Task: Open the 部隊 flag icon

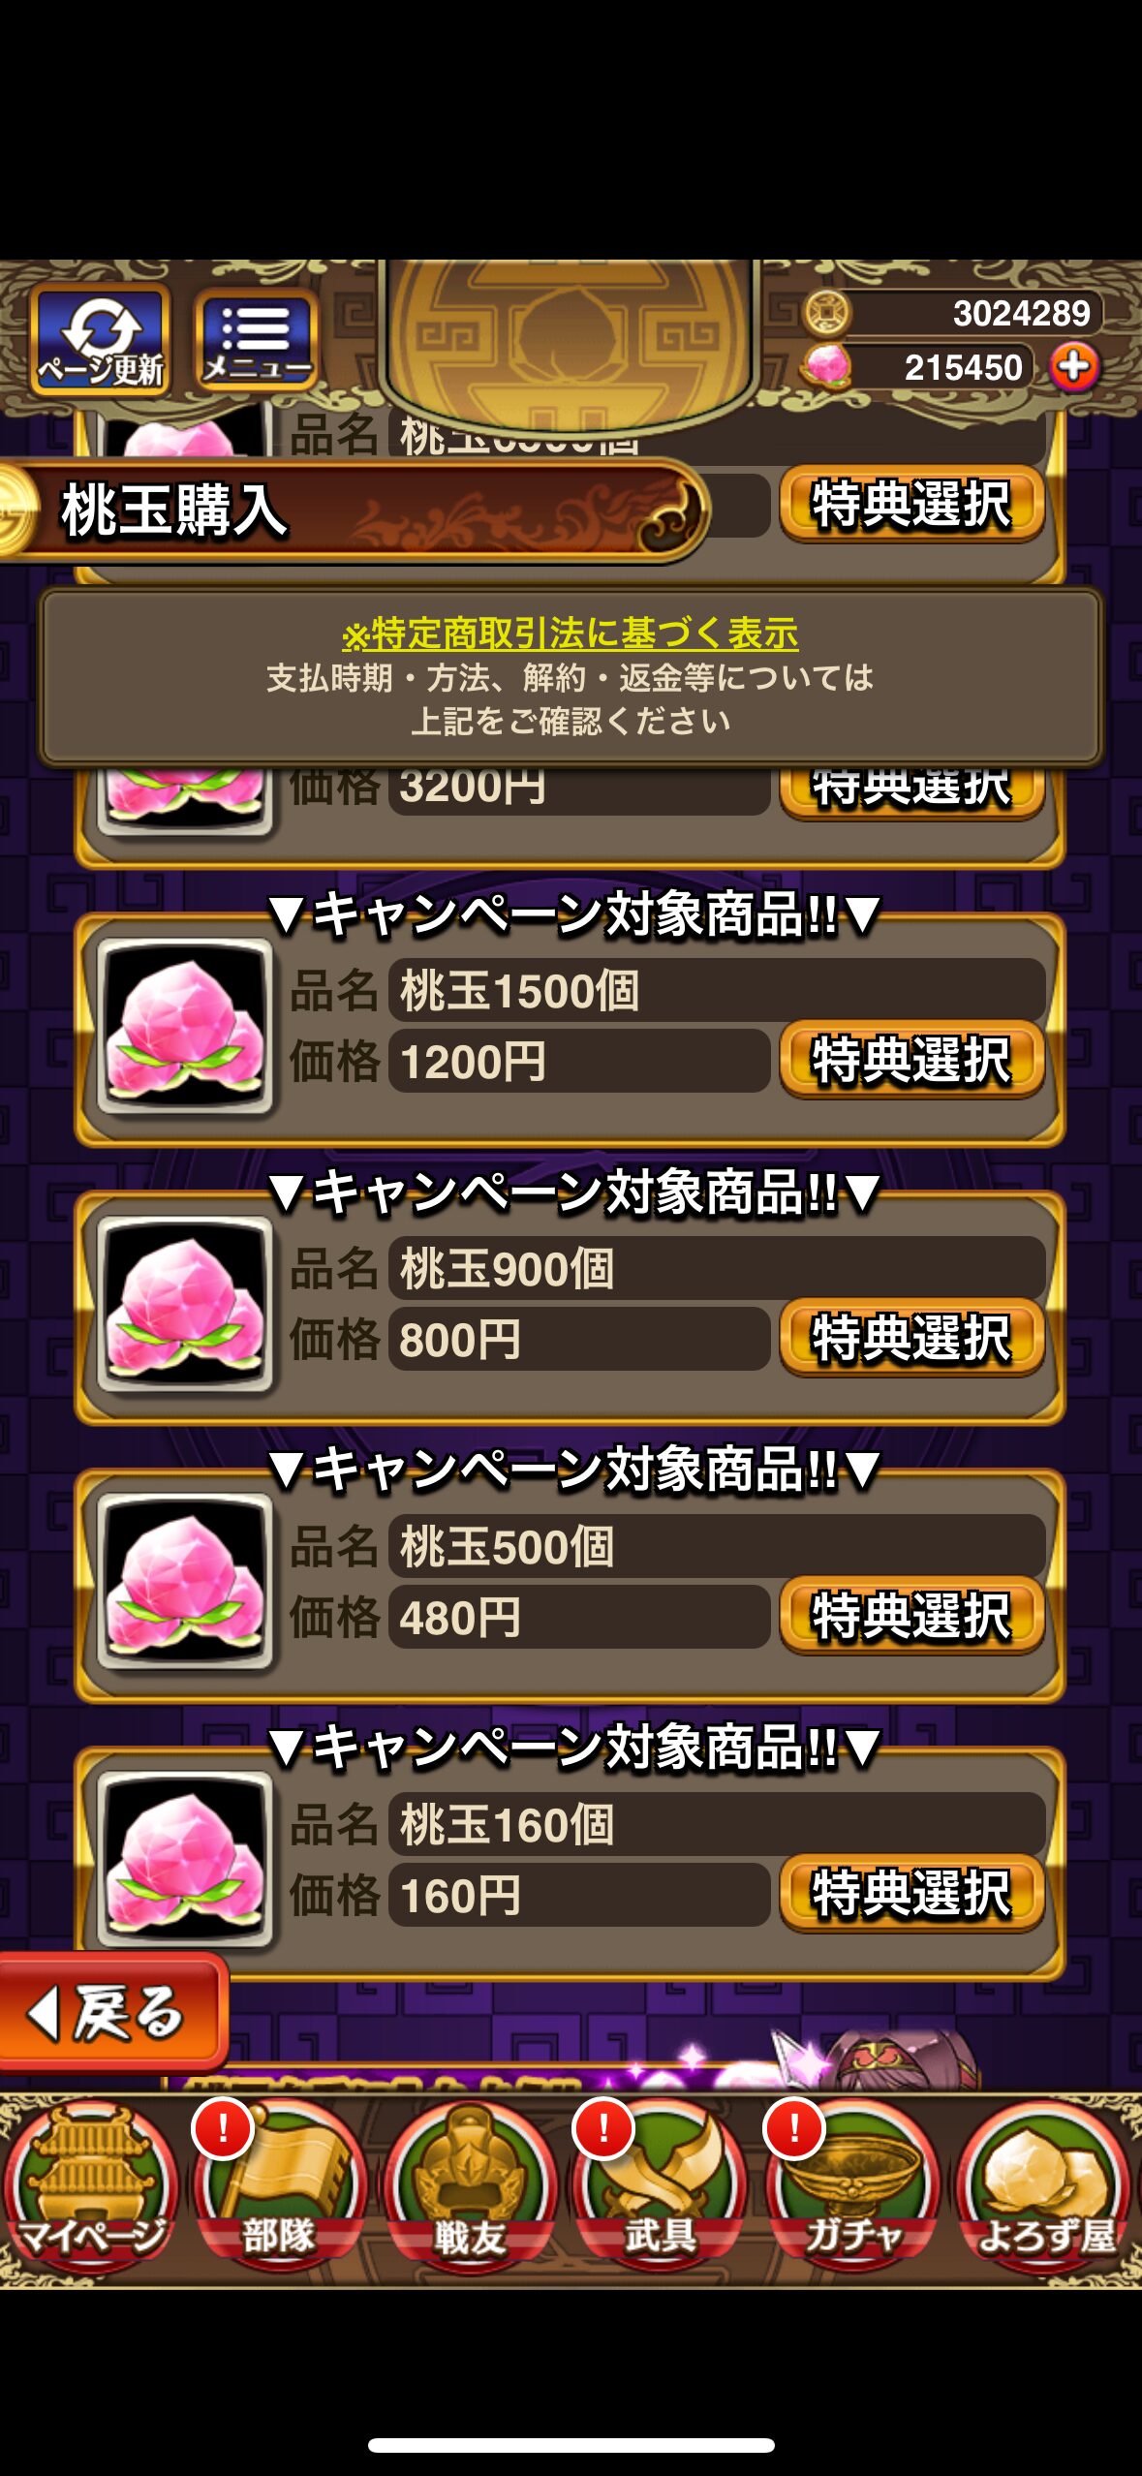Action: click(281, 2187)
